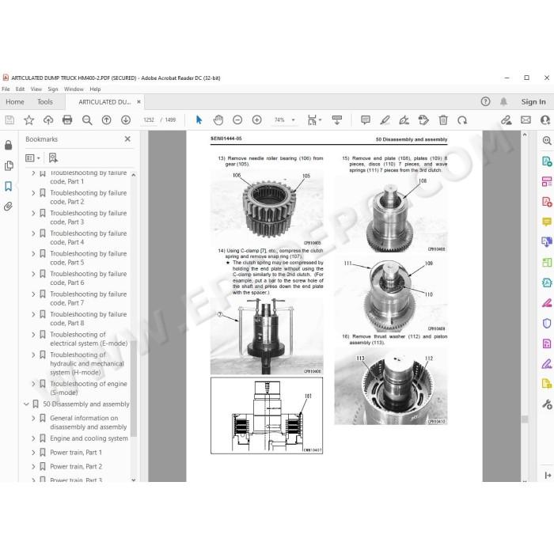Open Attachments paperclip panel

point(9,207)
